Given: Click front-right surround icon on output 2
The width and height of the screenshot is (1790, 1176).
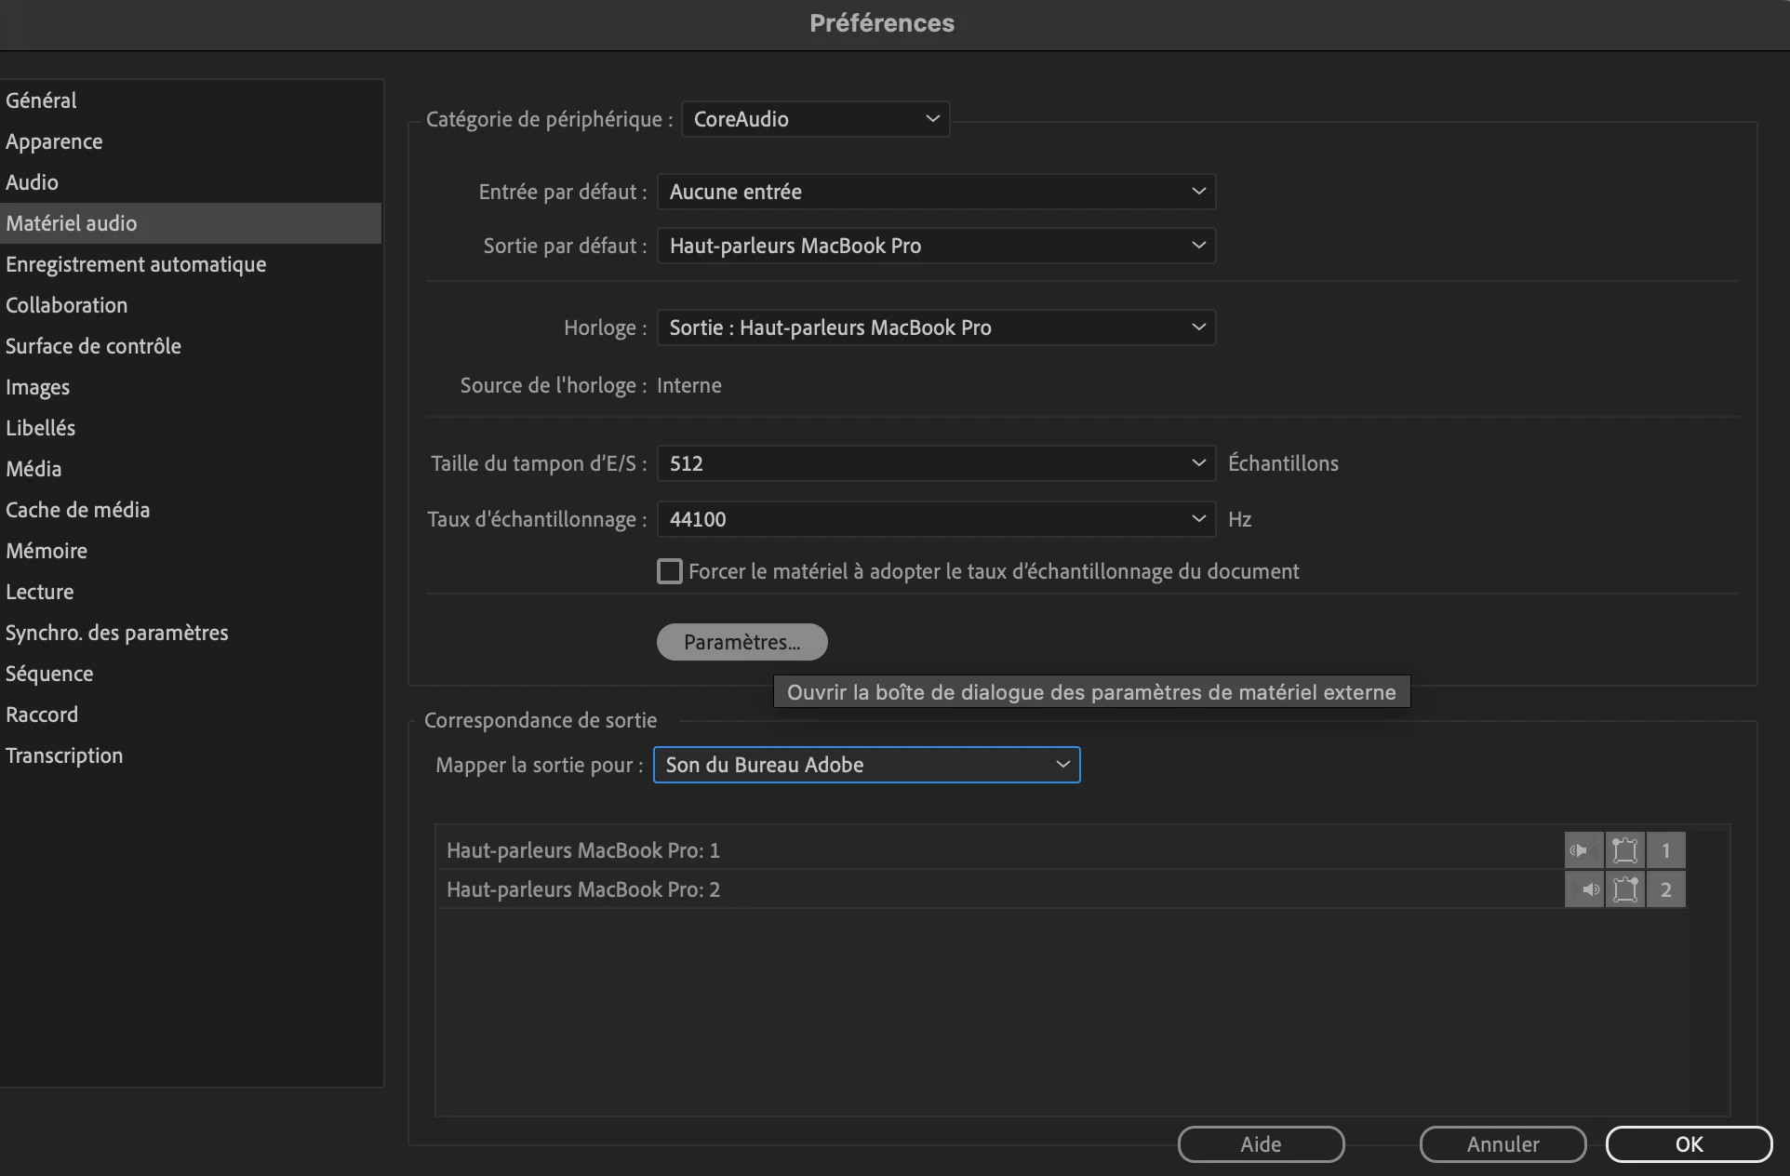Looking at the screenshot, I should tap(1624, 889).
